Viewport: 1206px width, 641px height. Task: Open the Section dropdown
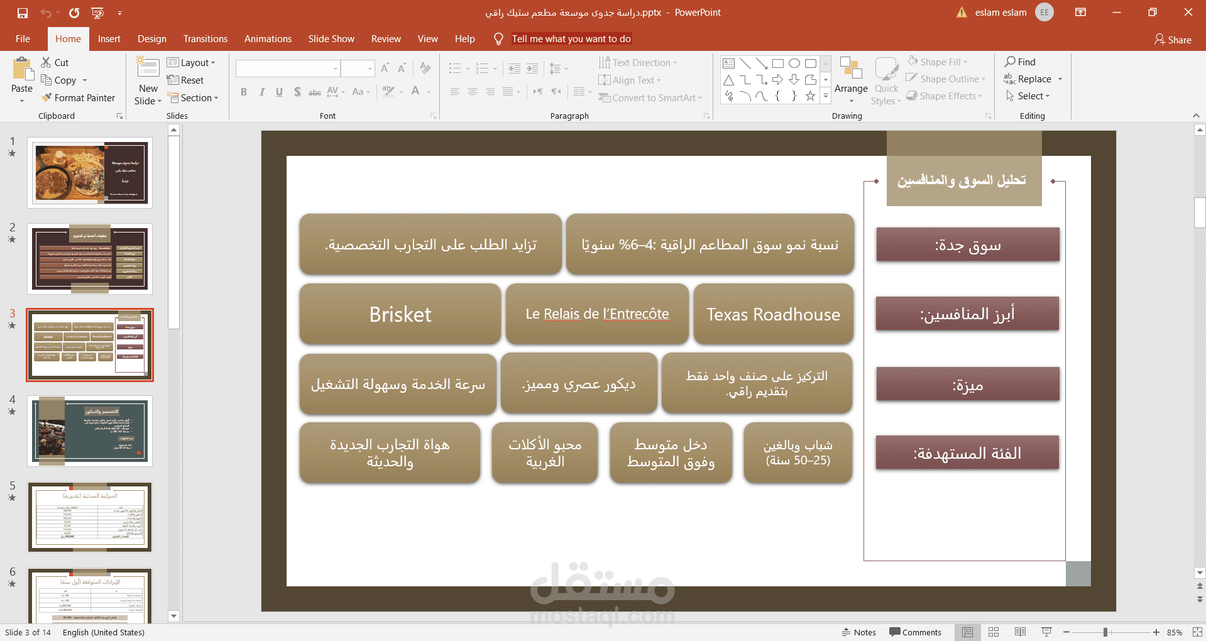pos(193,97)
